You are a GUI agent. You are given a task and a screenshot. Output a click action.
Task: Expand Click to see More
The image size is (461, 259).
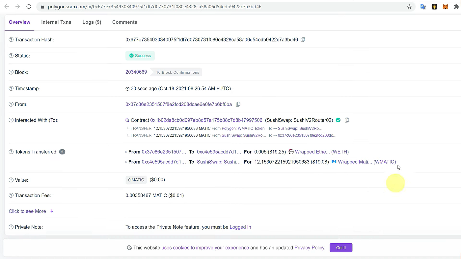point(31,211)
